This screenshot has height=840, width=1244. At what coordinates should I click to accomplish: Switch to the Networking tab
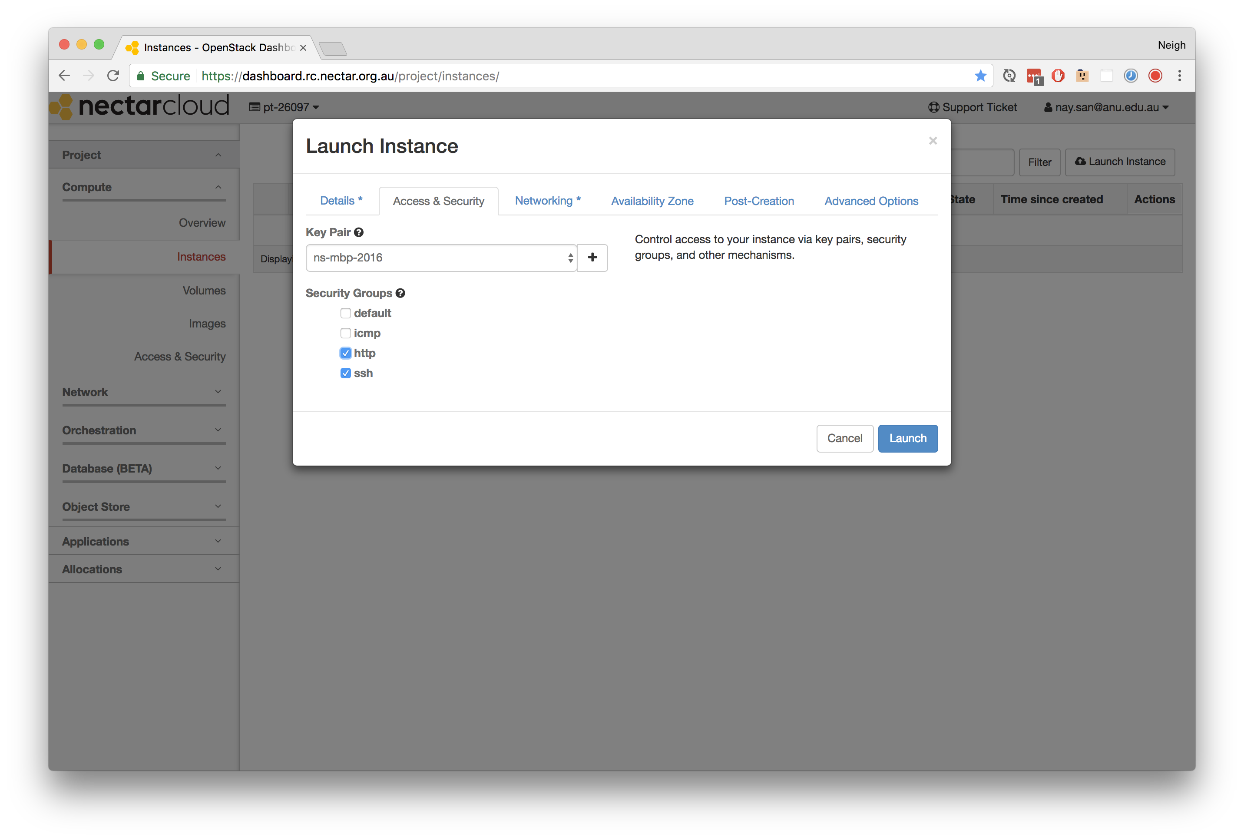(548, 201)
